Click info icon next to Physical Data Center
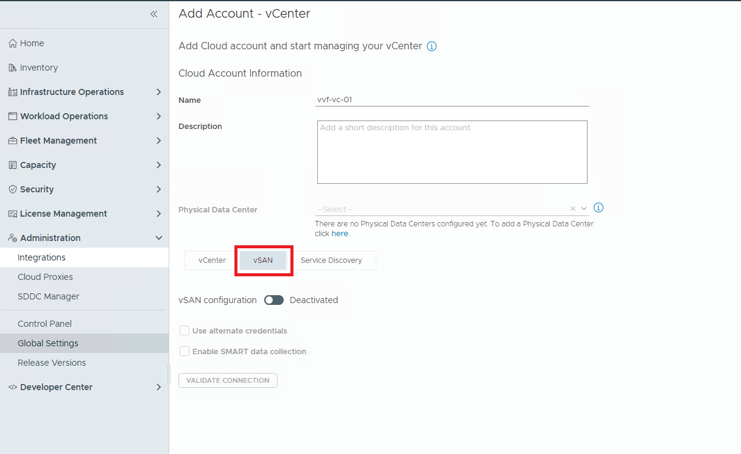 tap(599, 208)
